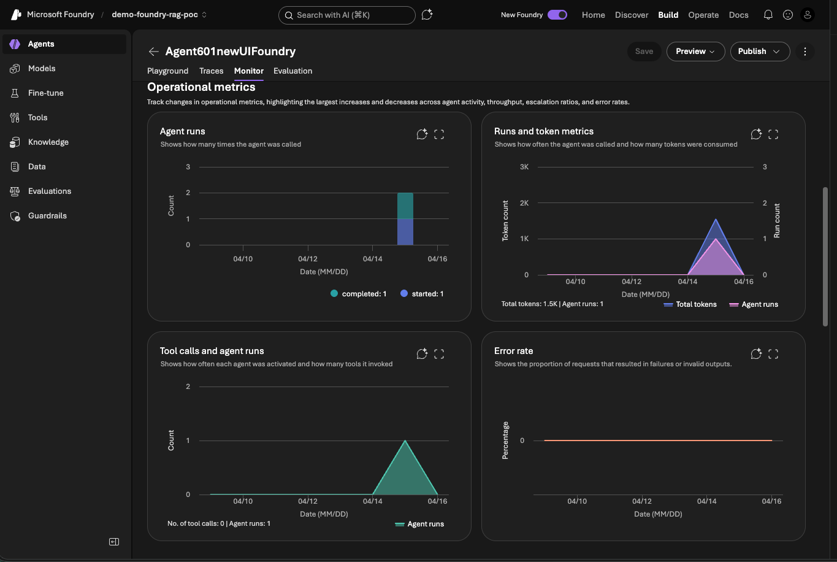Open the Copilot icon next to search

(427, 15)
